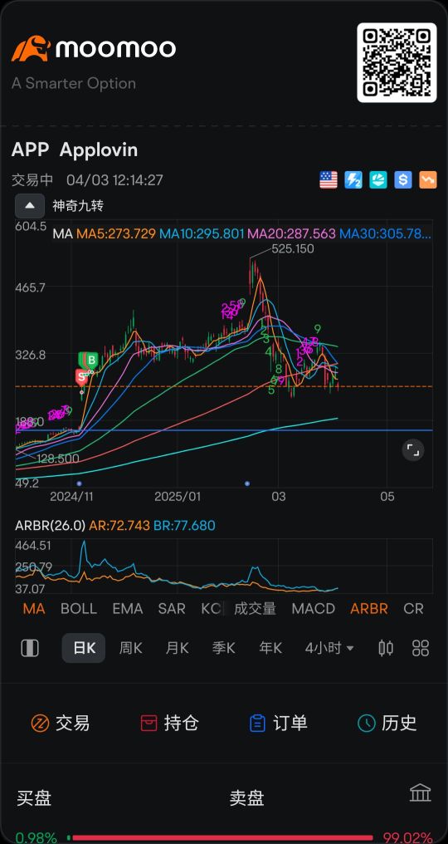Select the SAR indicator tab
The width and height of the screenshot is (448, 844).
(172, 609)
